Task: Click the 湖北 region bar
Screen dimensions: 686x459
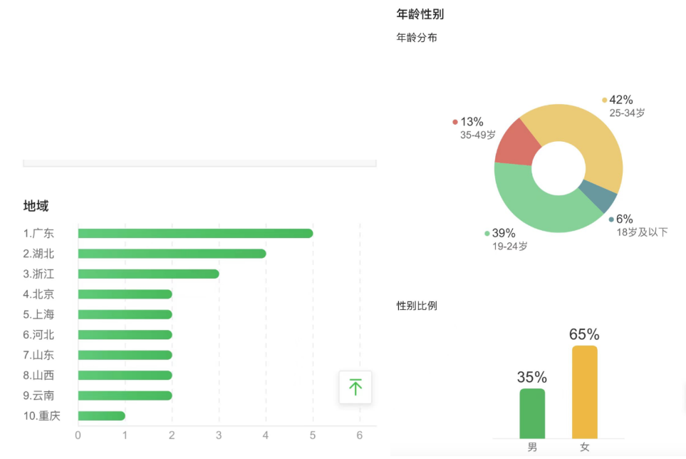Action: pos(172,254)
